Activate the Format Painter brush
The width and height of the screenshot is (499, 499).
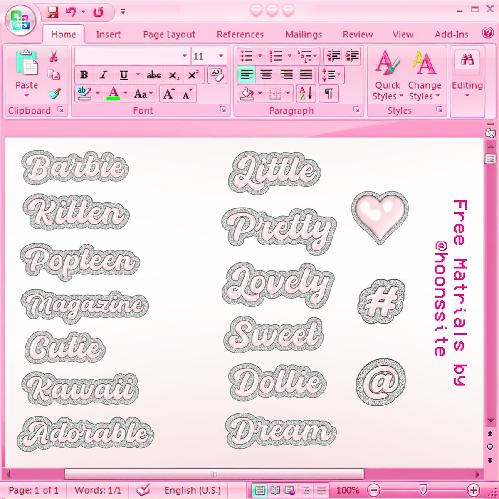pos(54,94)
